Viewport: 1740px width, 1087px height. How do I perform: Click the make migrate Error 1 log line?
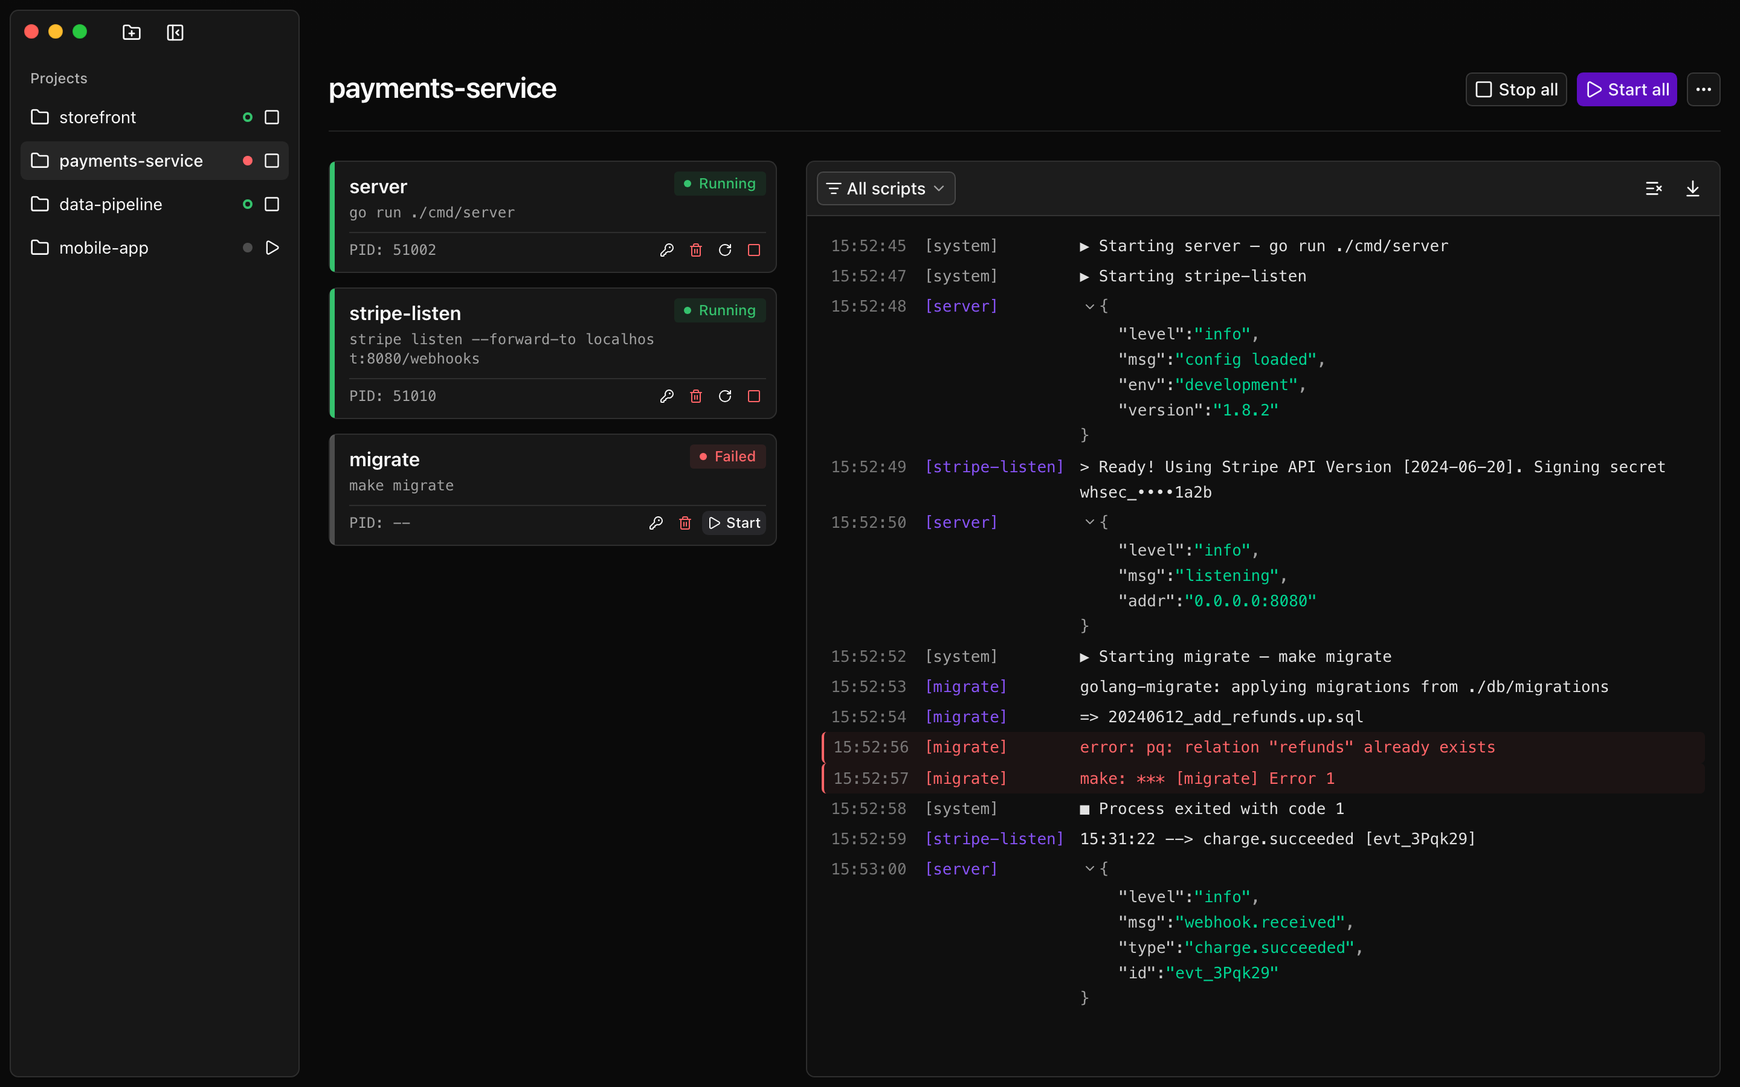pos(1263,778)
